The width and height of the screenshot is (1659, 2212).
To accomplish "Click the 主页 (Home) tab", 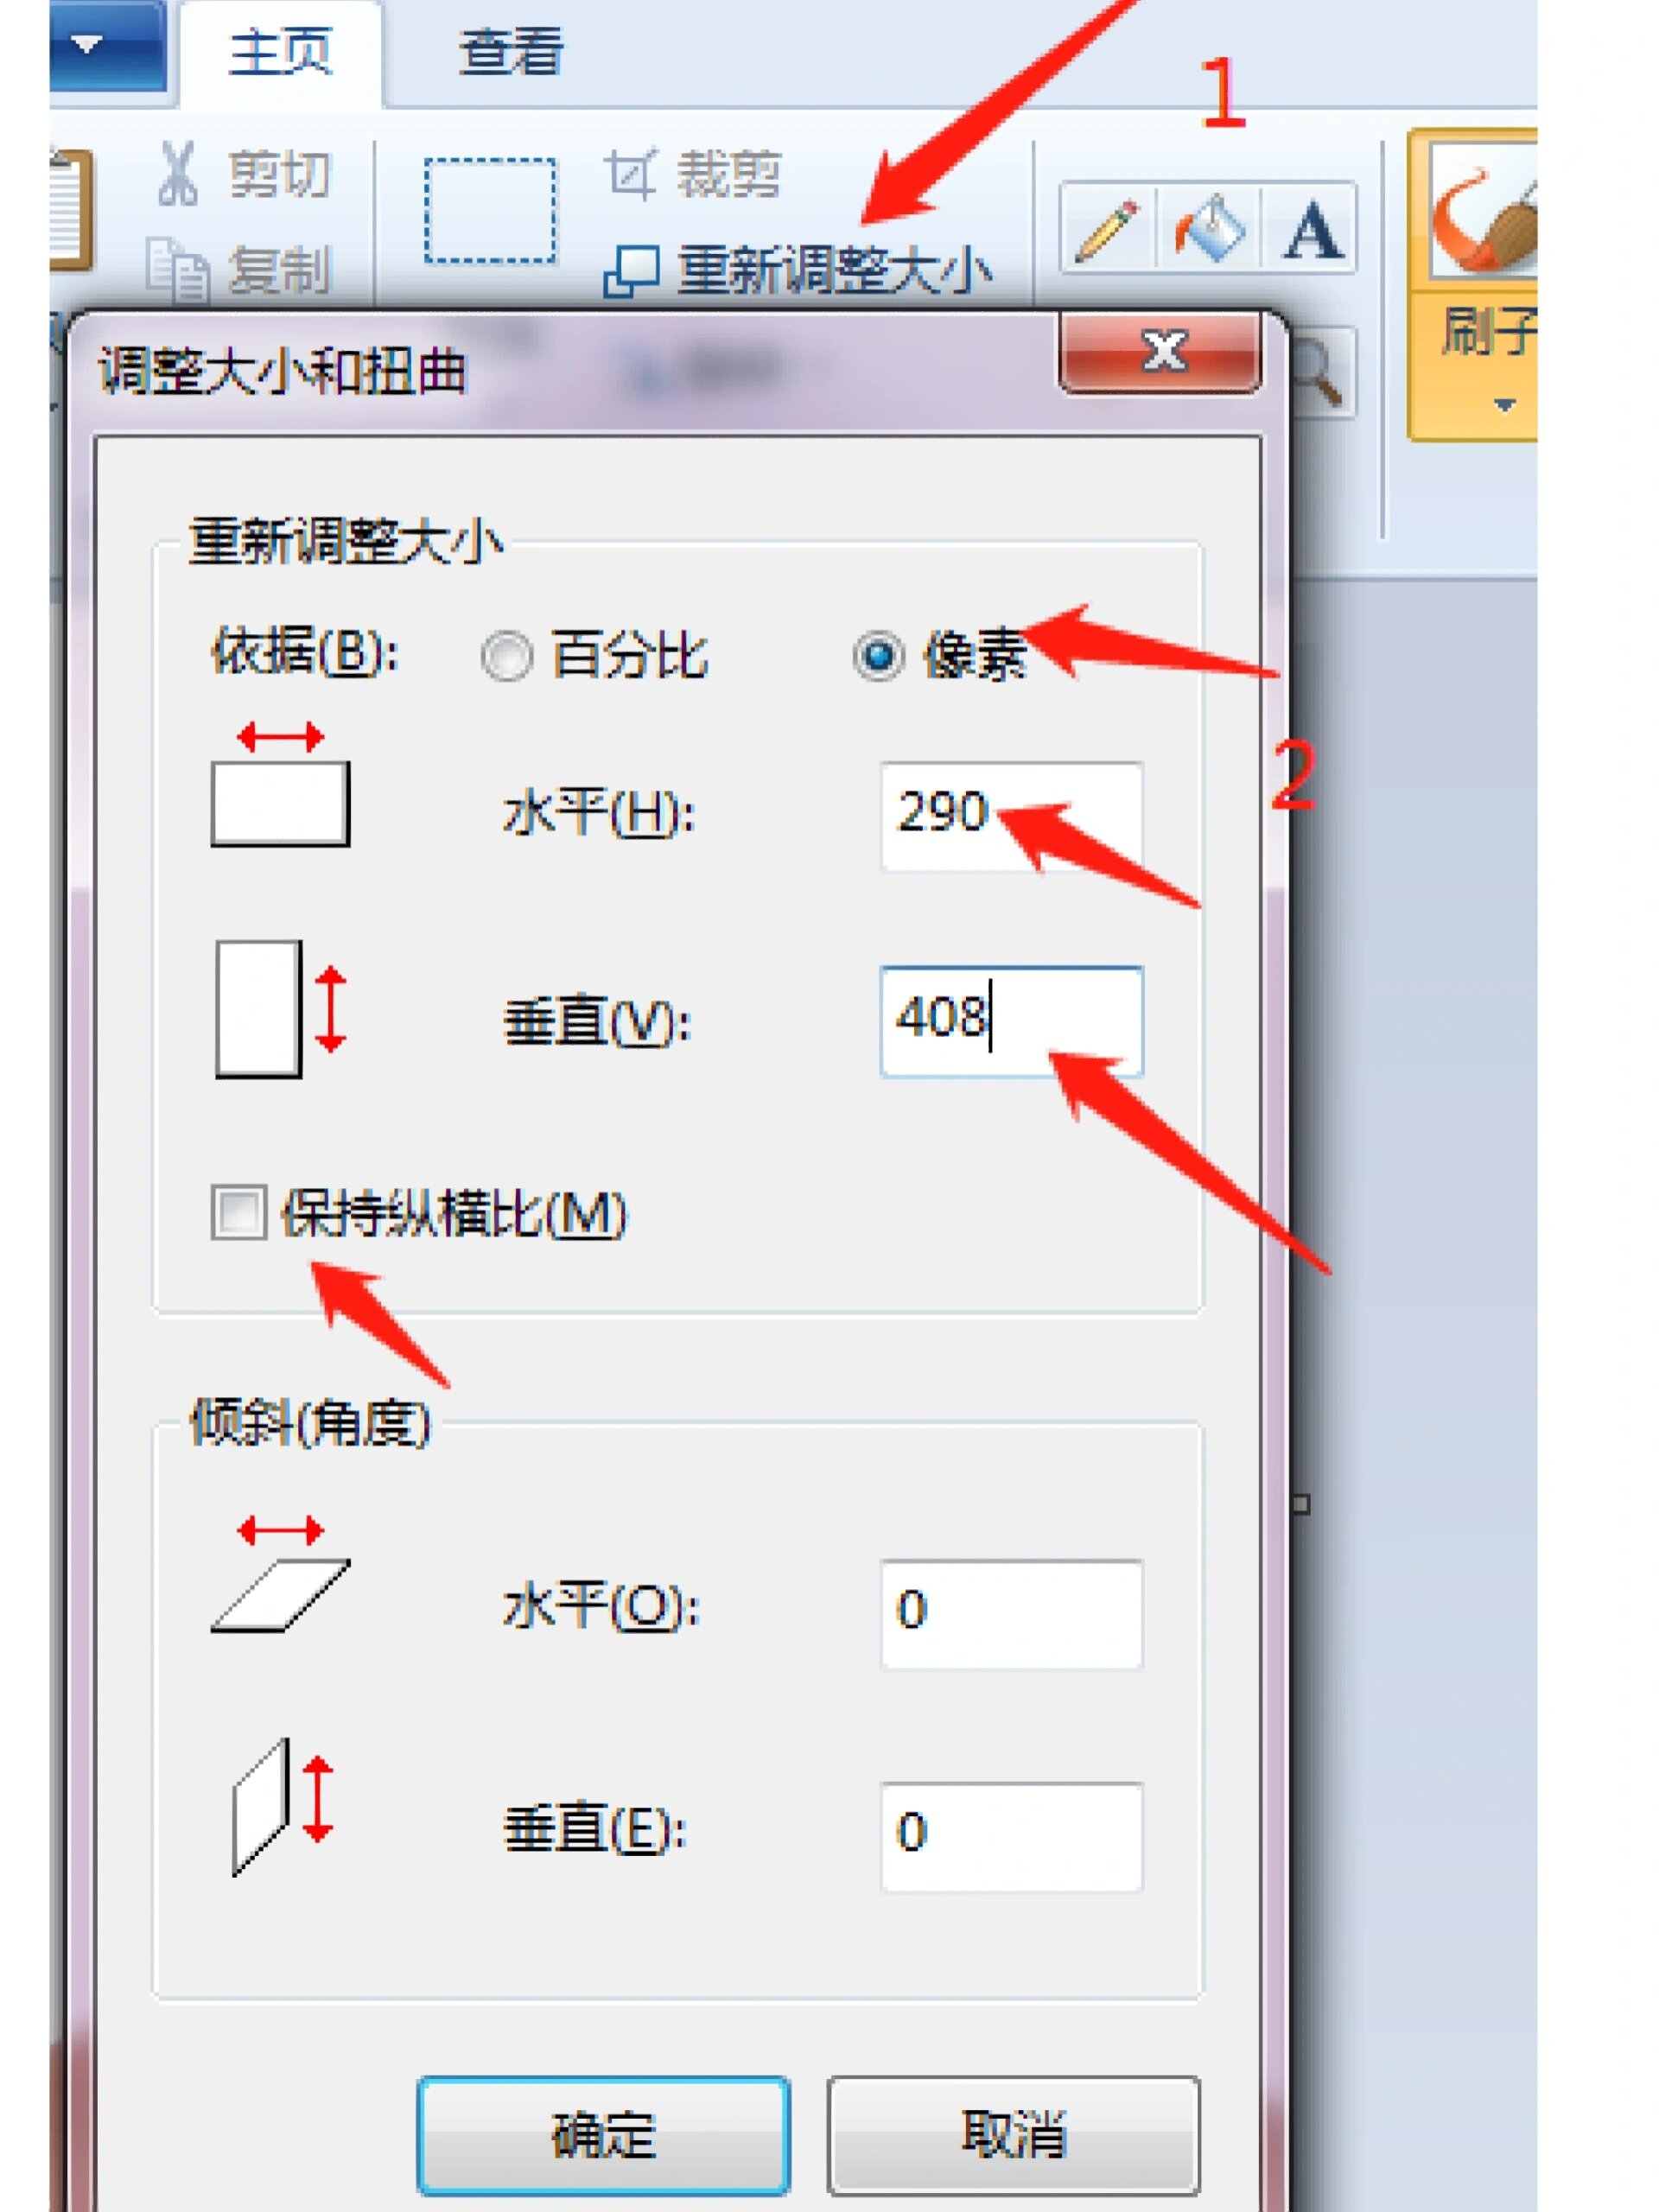I will click(x=245, y=50).
